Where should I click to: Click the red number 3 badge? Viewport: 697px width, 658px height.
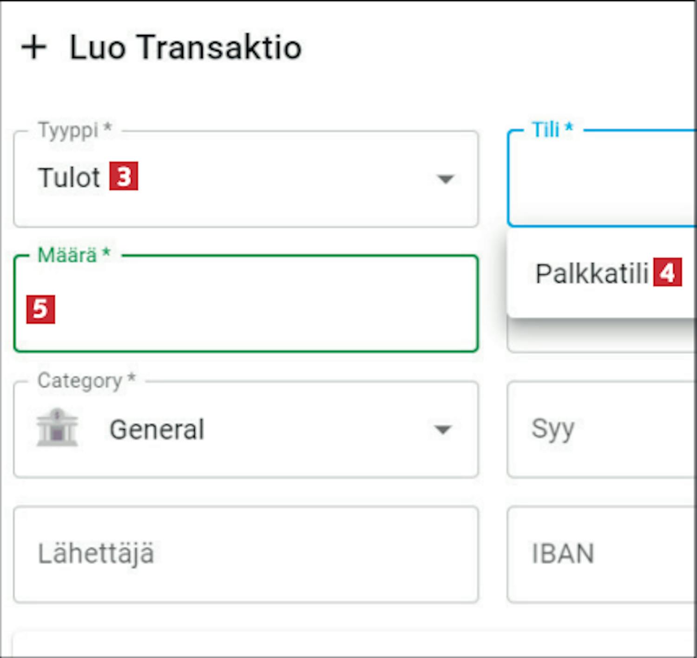click(x=124, y=176)
